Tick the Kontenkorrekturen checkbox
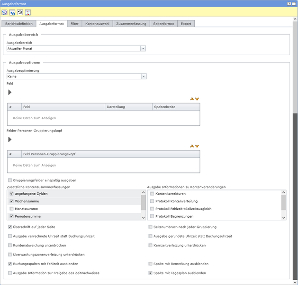The image size is (298, 285). coord(152,194)
